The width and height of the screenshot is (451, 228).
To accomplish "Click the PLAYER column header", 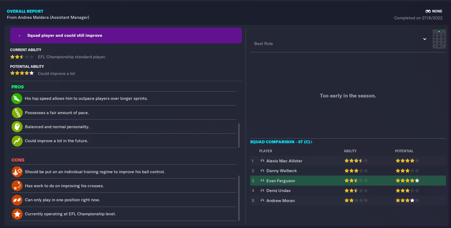I will tap(266, 151).
